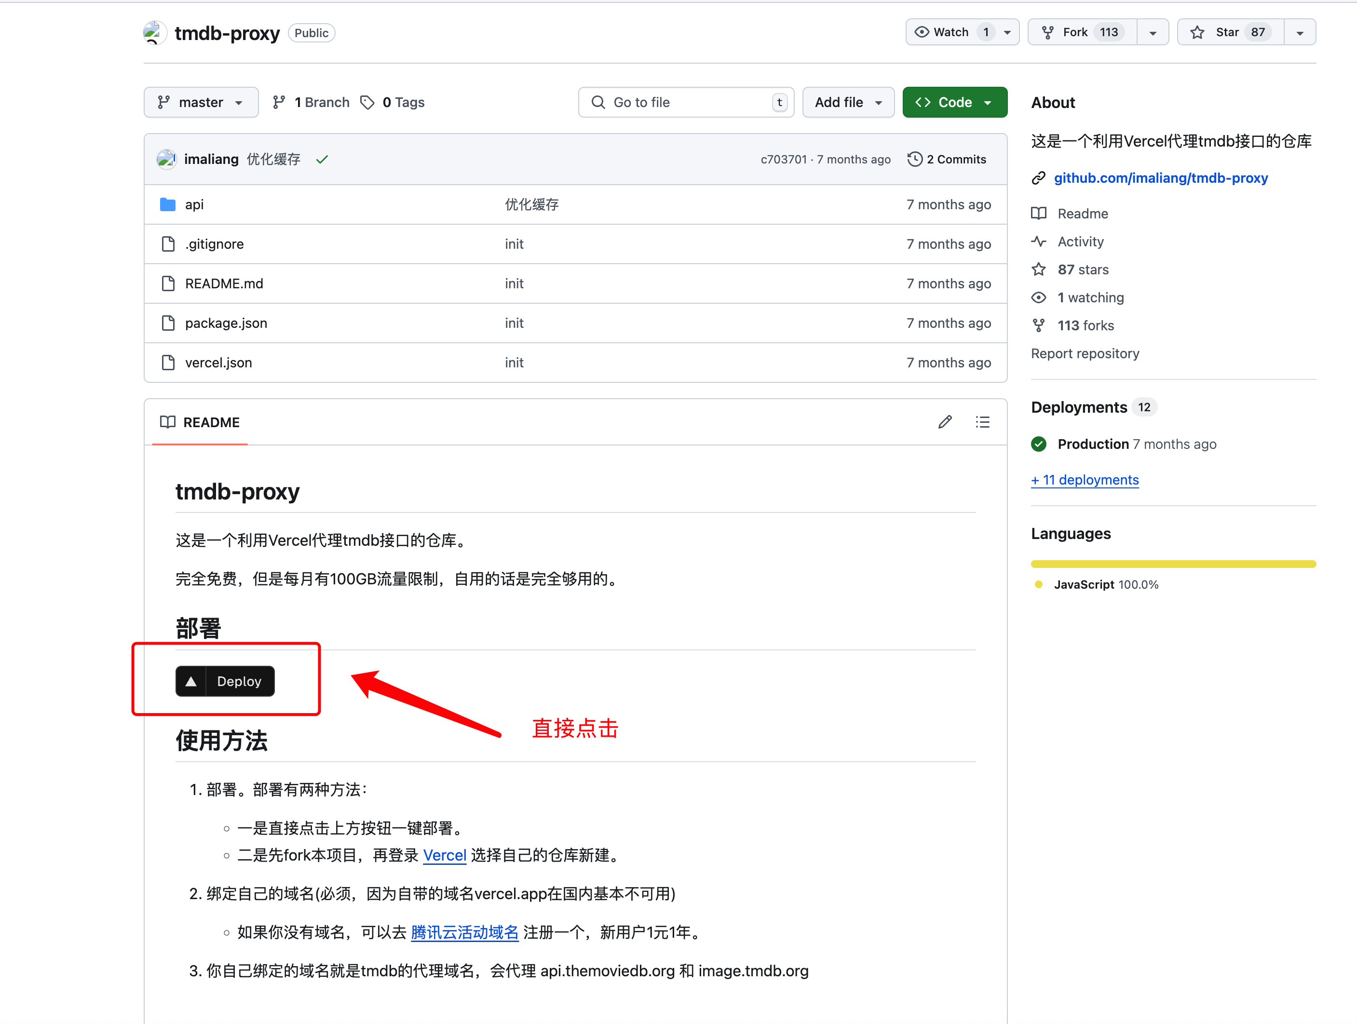The height and width of the screenshot is (1024, 1357).
Task: Click the tag icon next to Tags
Action: coord(367,102)
